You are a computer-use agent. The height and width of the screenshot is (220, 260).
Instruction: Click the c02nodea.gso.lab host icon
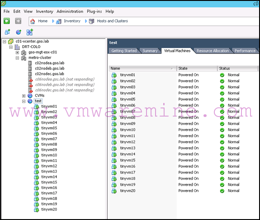[30, 63]
